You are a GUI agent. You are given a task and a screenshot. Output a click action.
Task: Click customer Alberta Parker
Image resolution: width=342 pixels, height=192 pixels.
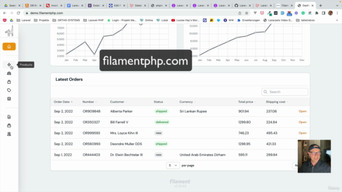click(121, 111)
